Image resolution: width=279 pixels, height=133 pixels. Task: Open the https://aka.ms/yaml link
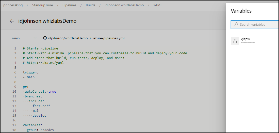pyautogui.click(x=45, y=63)
